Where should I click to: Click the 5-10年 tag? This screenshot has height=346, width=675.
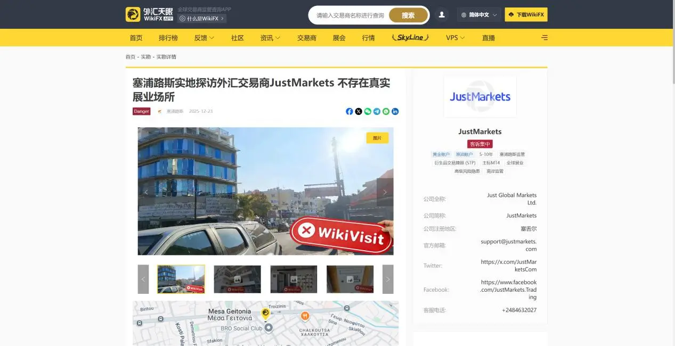(486, 154)
